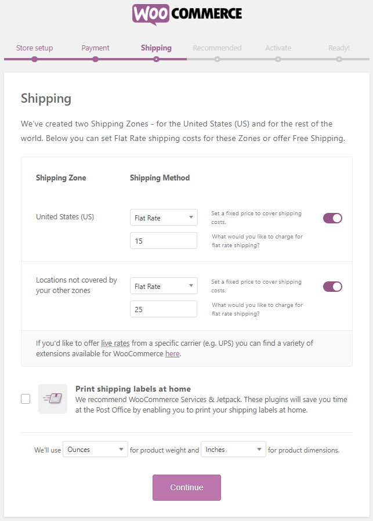Viewport: 373px width, 521px height.
Task: Click the Payment step dot
Action: point(95,59)
